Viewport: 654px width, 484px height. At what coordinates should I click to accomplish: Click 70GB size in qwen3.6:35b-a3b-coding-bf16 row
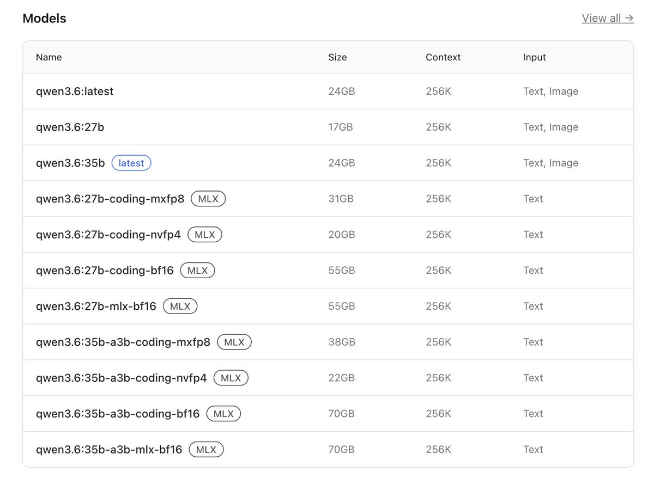[x=341, y=414]
